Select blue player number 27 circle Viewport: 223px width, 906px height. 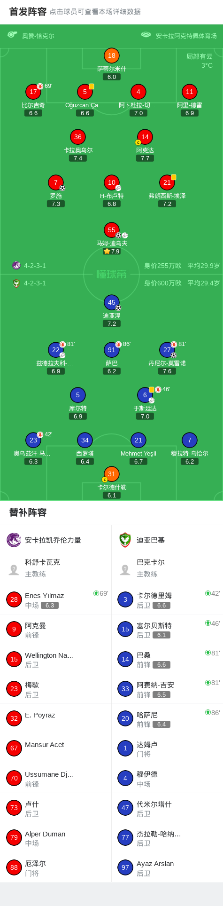coord(167,350)
